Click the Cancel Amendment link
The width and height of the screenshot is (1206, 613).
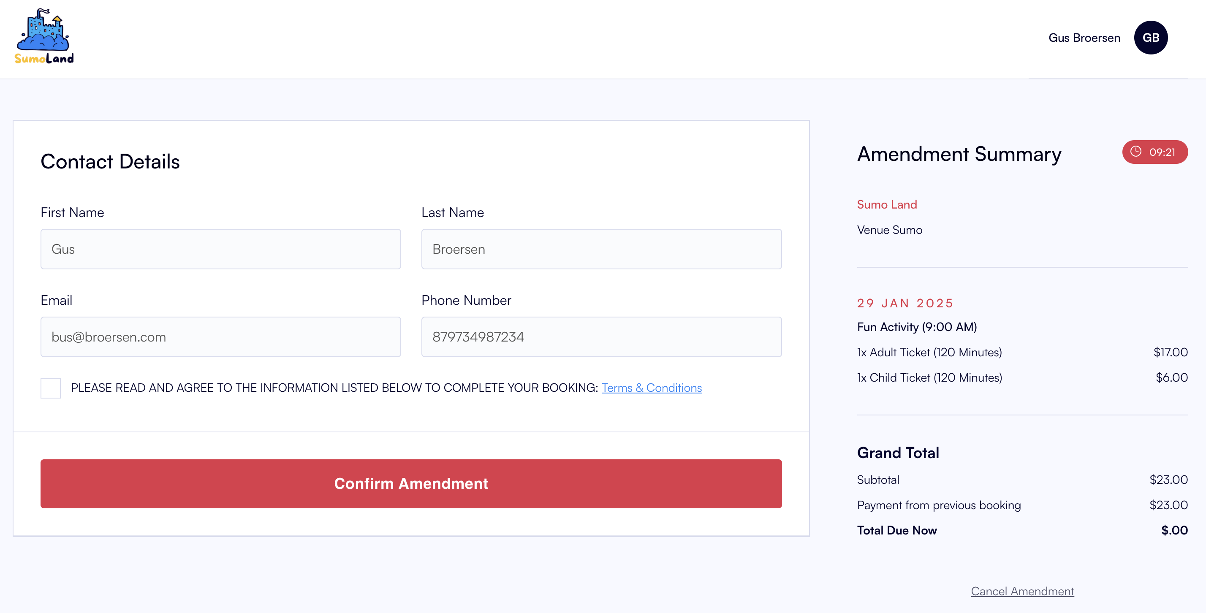click(1022, 591)
